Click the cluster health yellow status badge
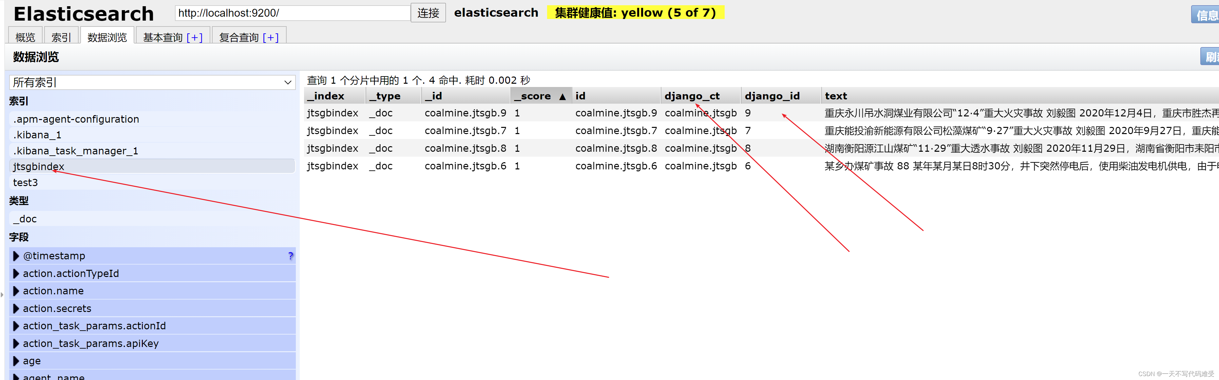The height and width of the screenshot is (380, 1219). click(635, 12)
